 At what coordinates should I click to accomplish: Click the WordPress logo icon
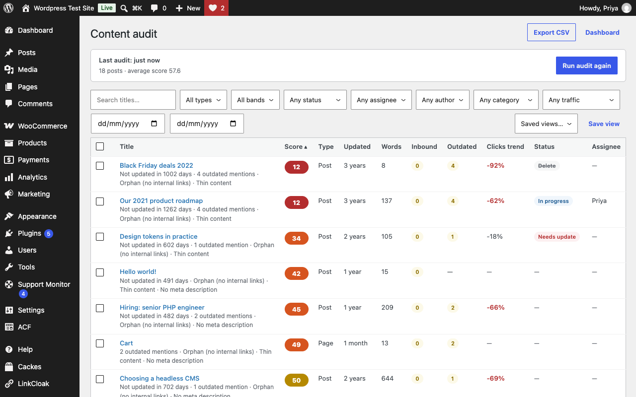[8, 8]
